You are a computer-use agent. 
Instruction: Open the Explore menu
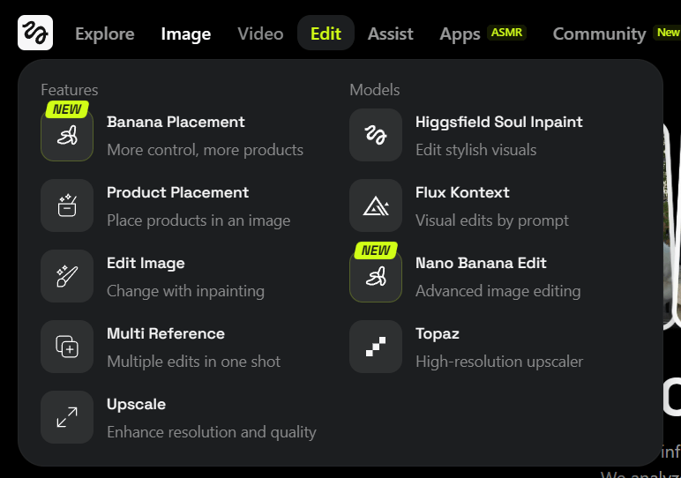click(105, 34)
